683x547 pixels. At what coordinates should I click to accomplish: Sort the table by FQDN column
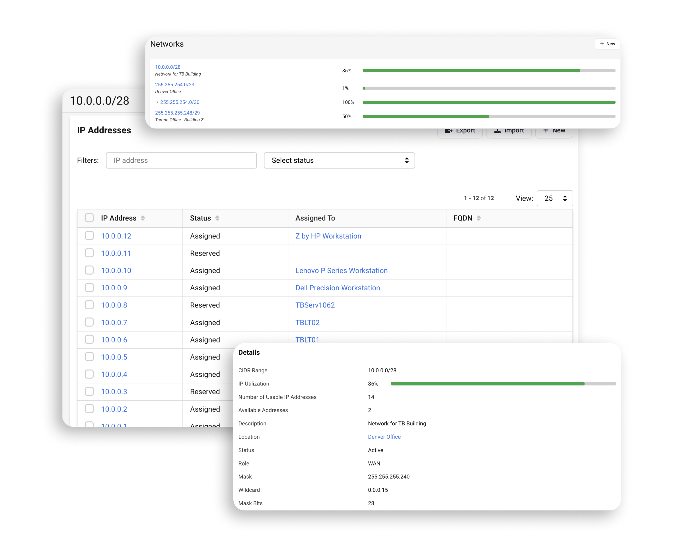tap(479, 218)
